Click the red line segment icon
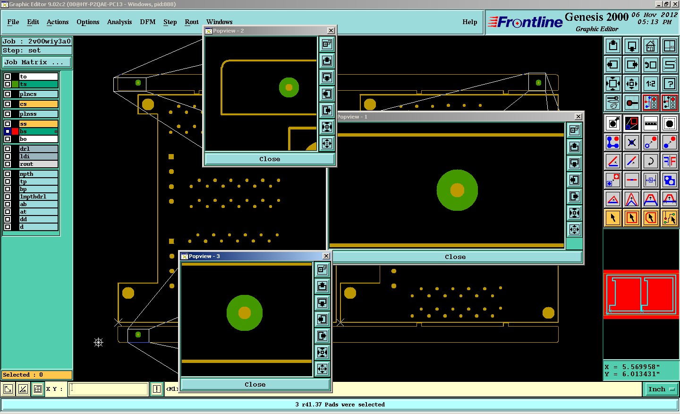 point(632,180)
